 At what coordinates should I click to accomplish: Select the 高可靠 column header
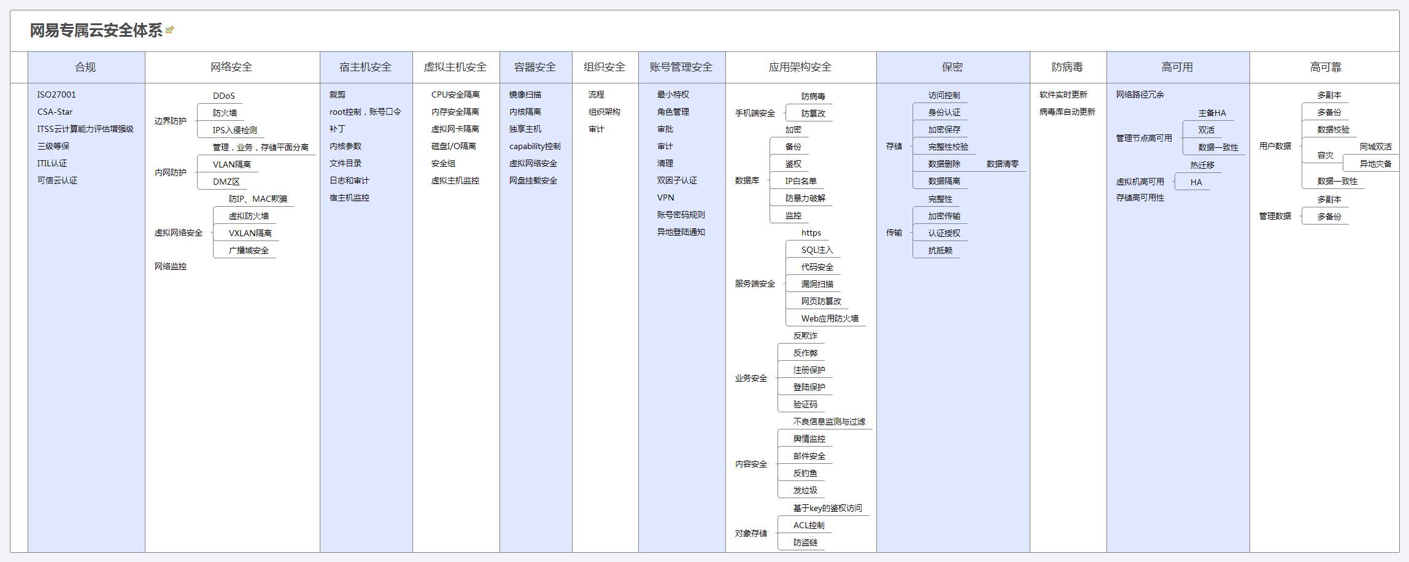coord(1326,67)
